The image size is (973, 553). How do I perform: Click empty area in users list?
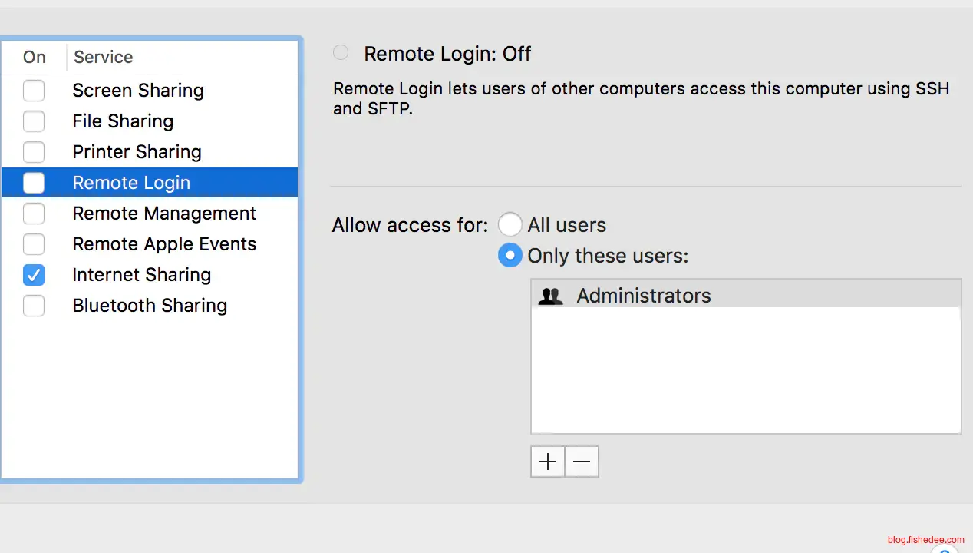point(744,369)
